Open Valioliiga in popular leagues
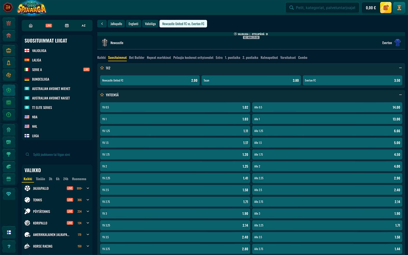Viewport: 408px width, 255px height. point(39,51)
